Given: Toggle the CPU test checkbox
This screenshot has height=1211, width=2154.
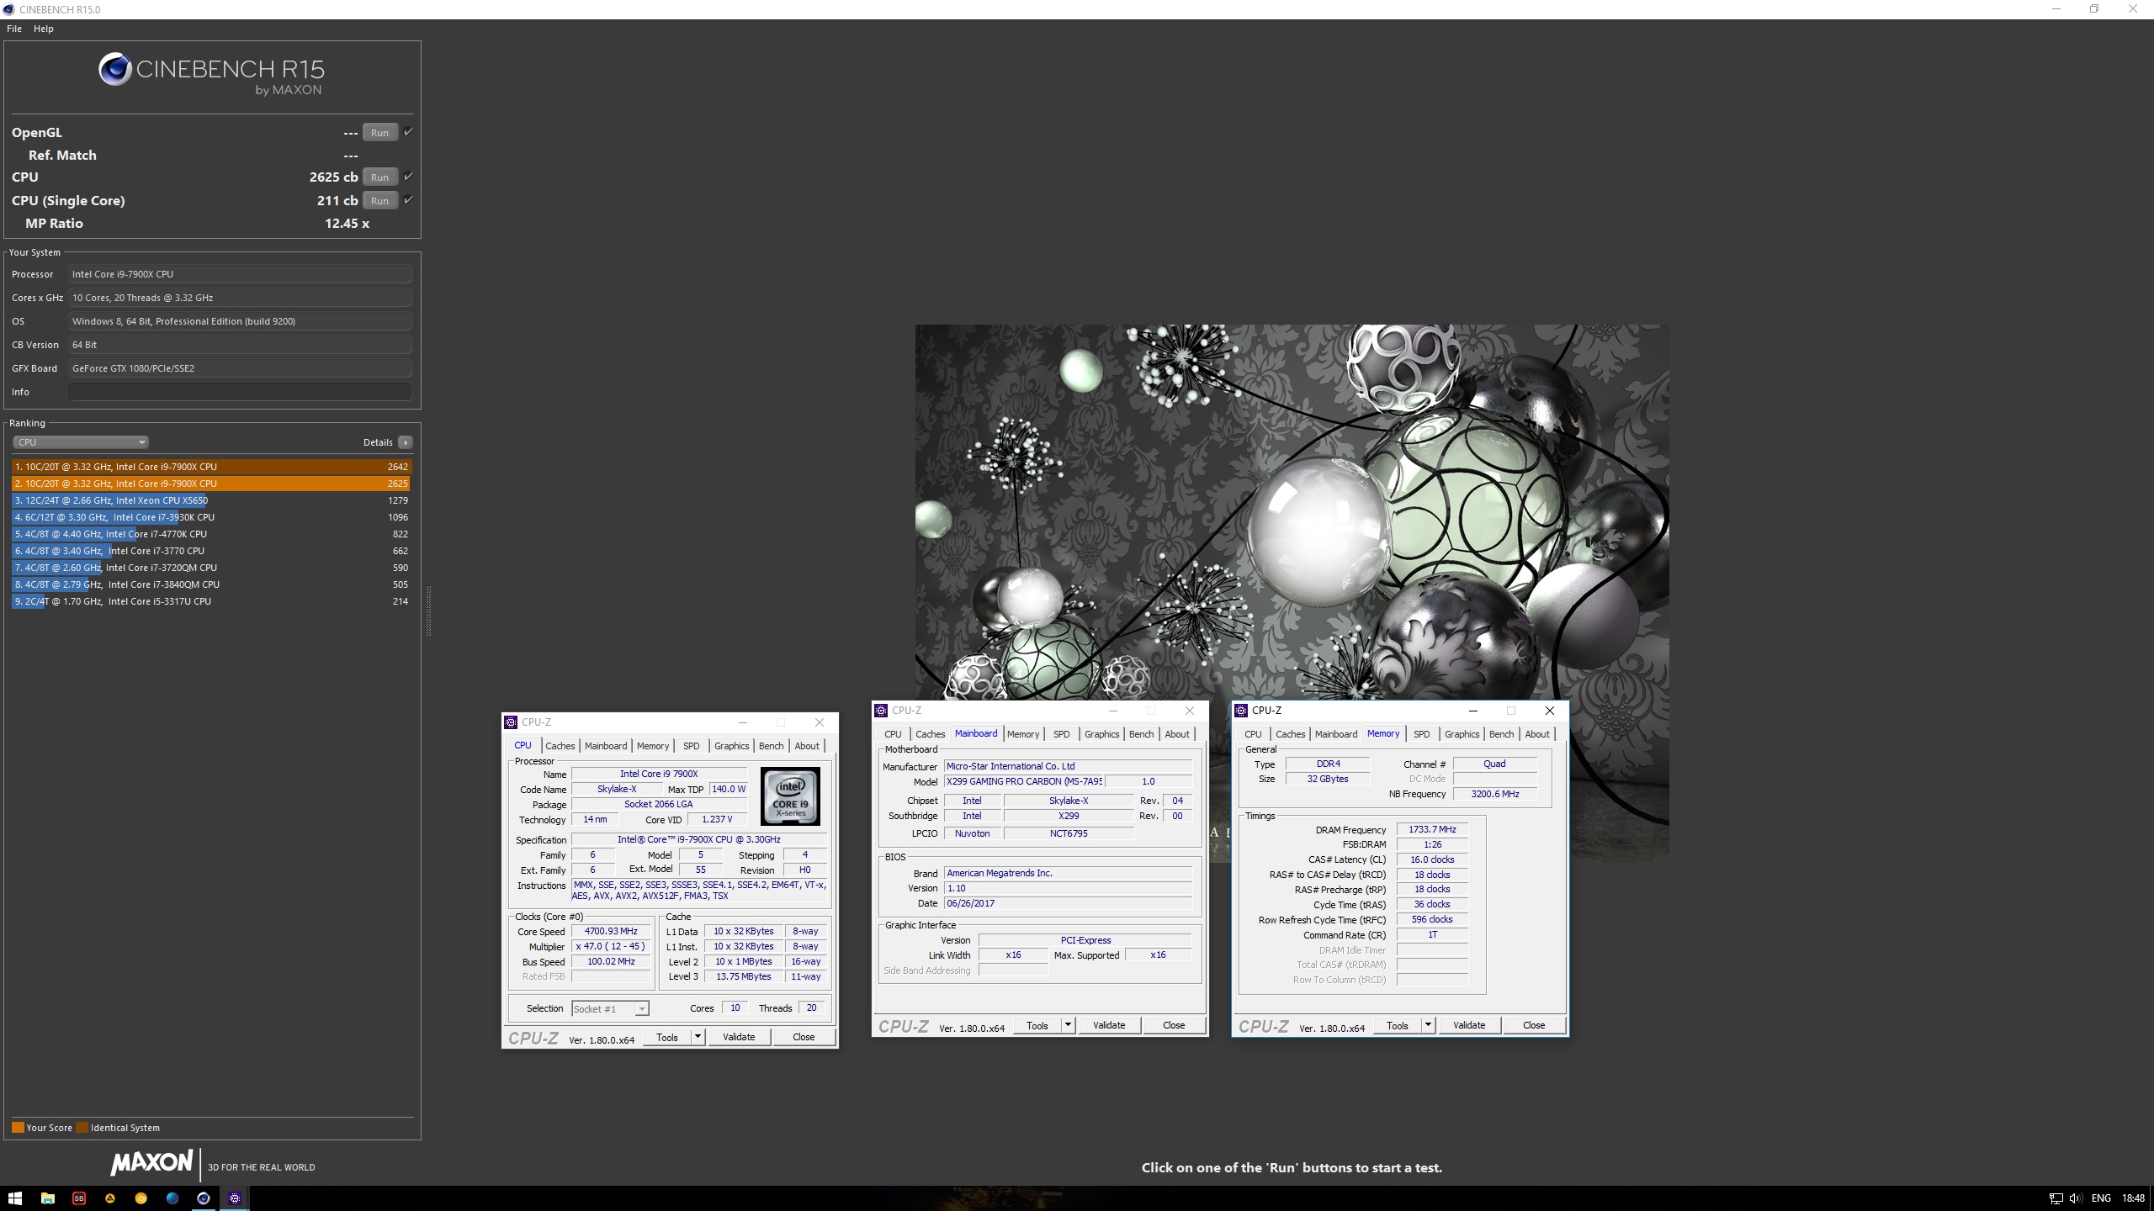Looking at the screenshot, I should (408, 177).
